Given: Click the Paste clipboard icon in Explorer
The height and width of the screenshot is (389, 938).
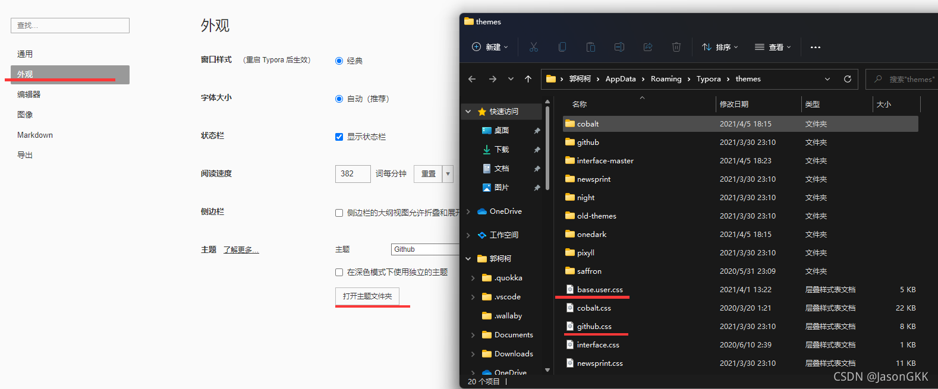Looking at the screenshot, I should click(x=591, y=47).
